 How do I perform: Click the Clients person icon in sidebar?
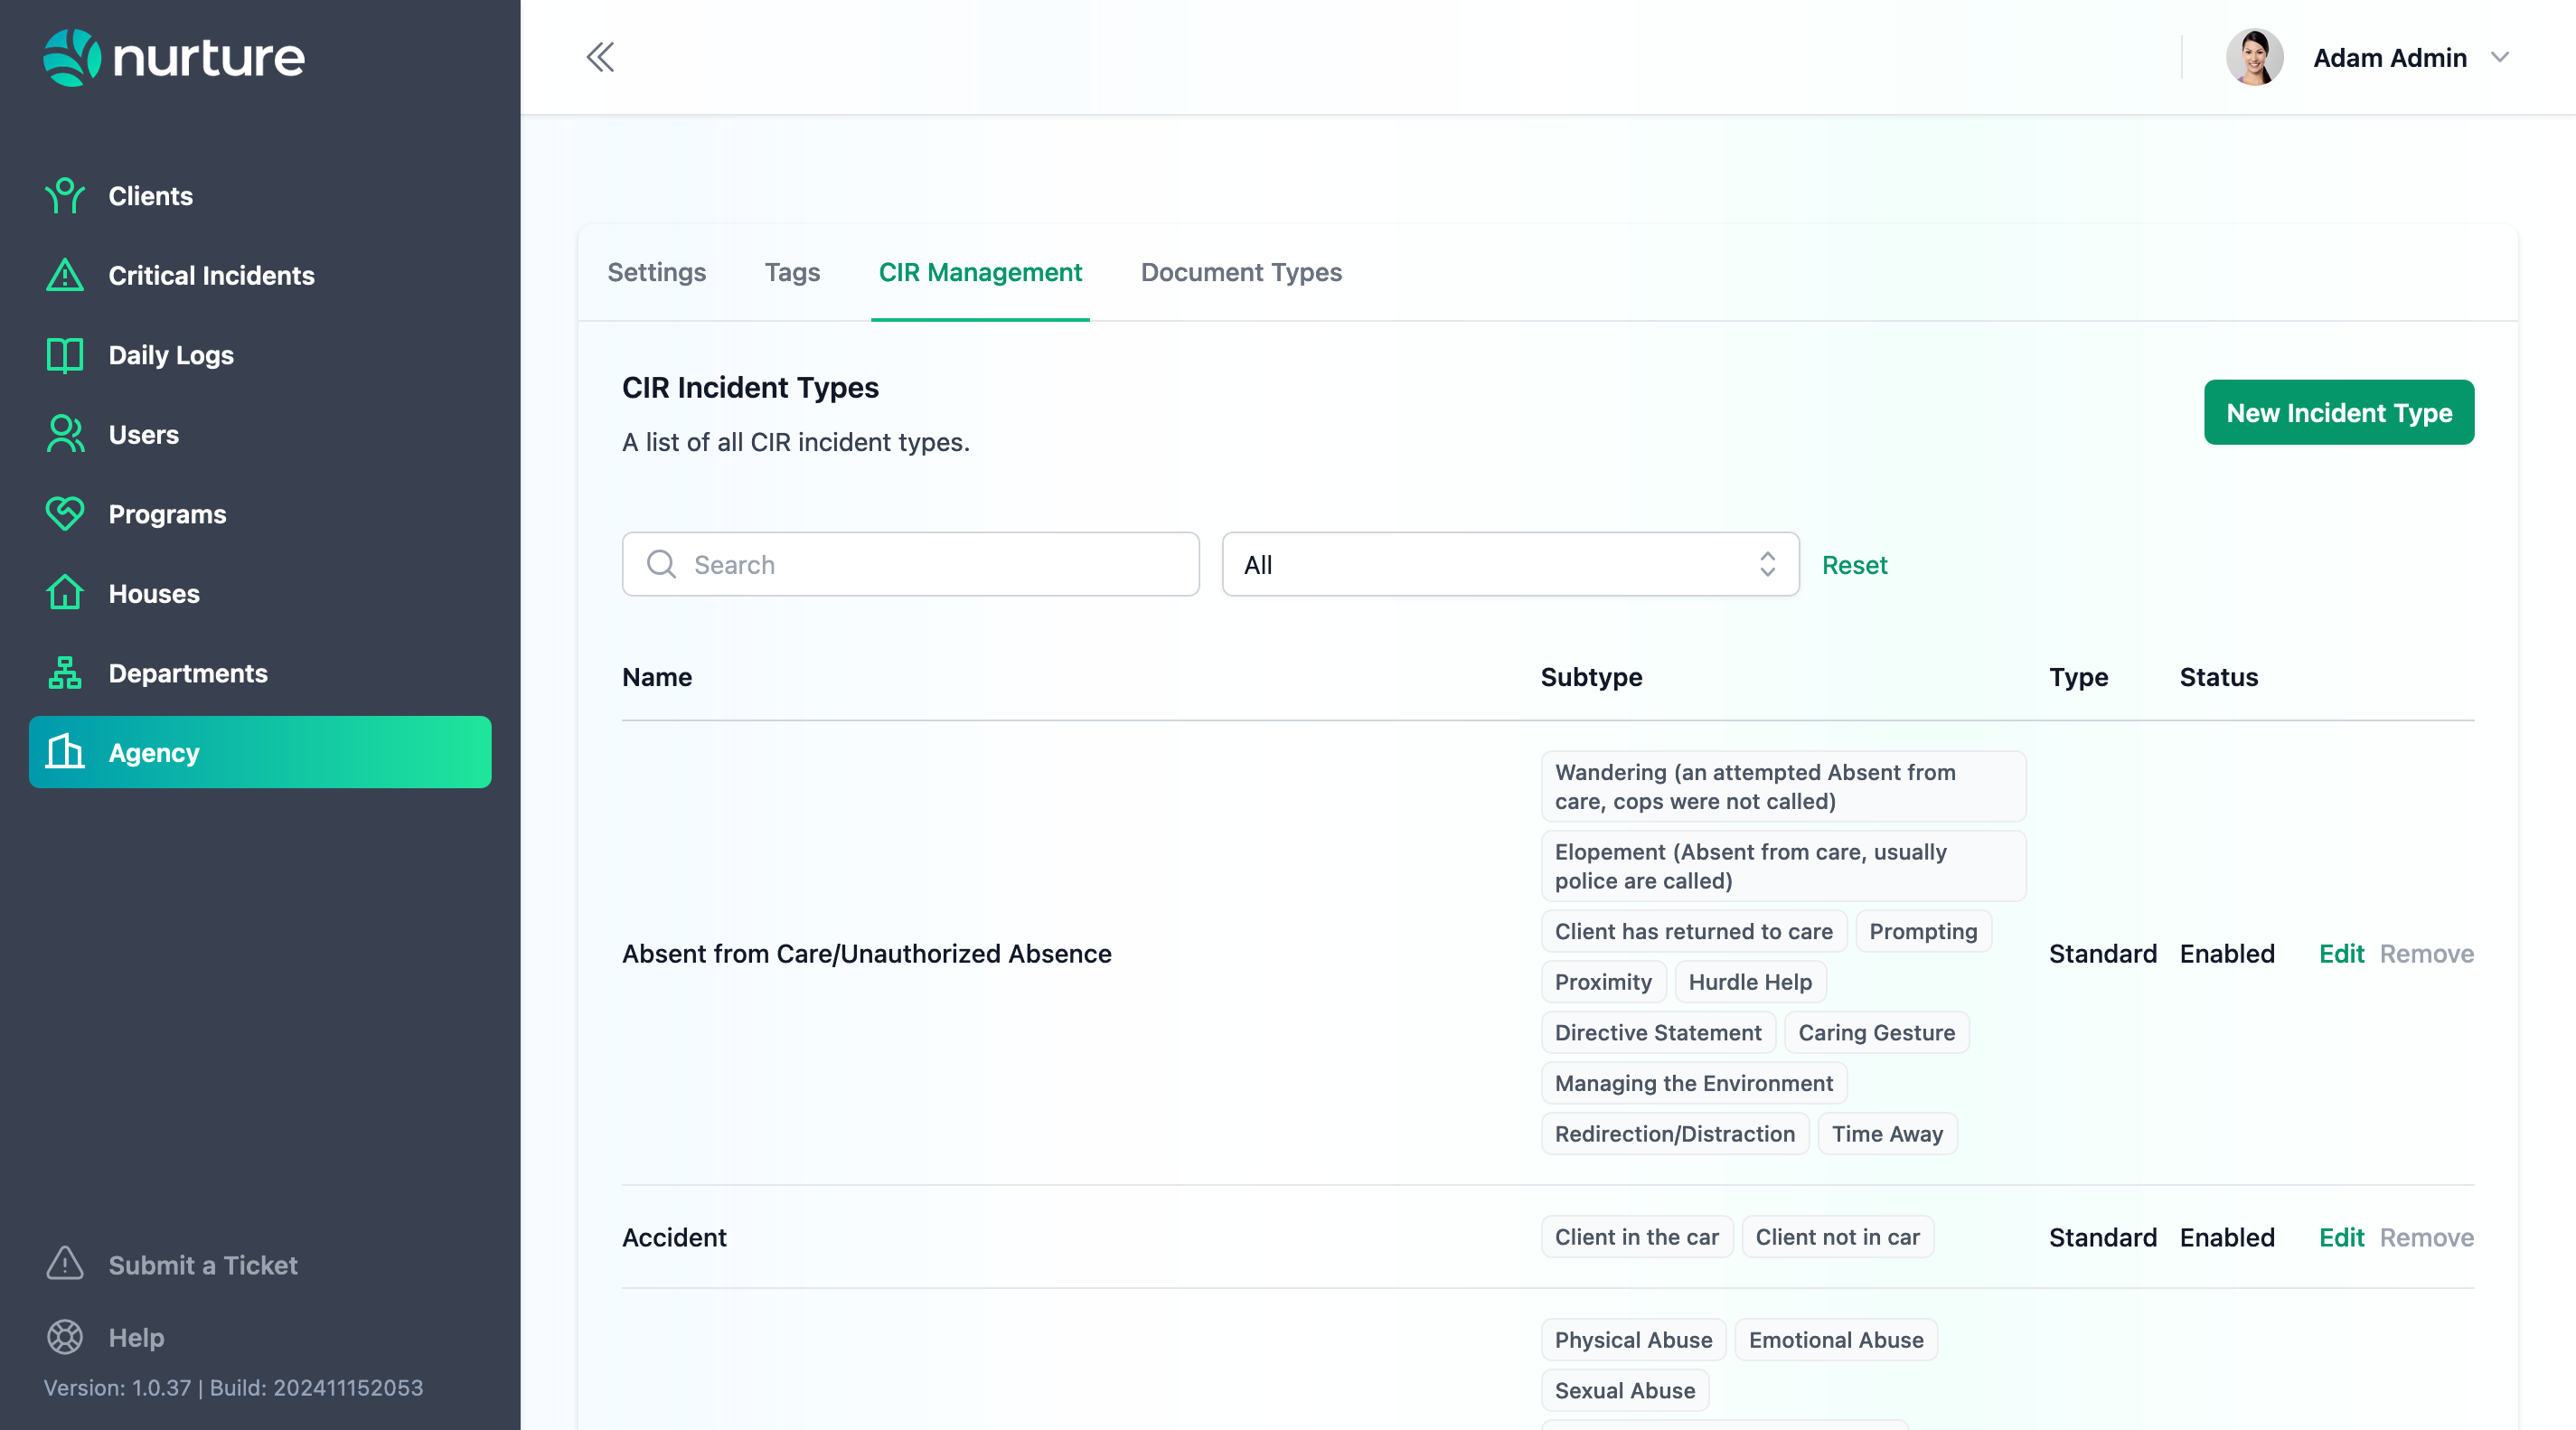tap(65, 196)
